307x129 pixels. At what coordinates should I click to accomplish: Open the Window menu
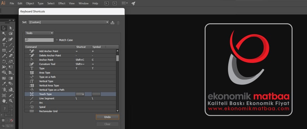point(84,3)
